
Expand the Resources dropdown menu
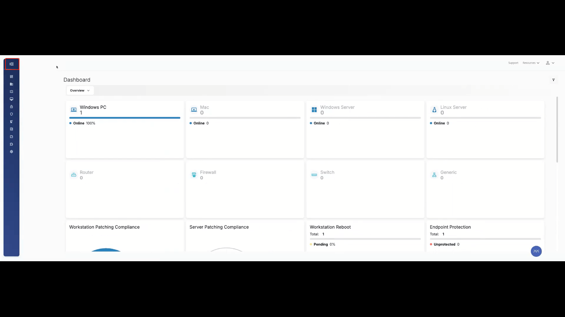click(531, 63)
